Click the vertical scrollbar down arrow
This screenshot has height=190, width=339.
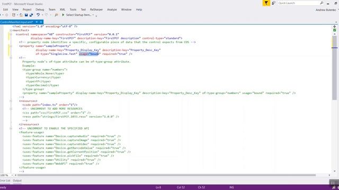334,171
